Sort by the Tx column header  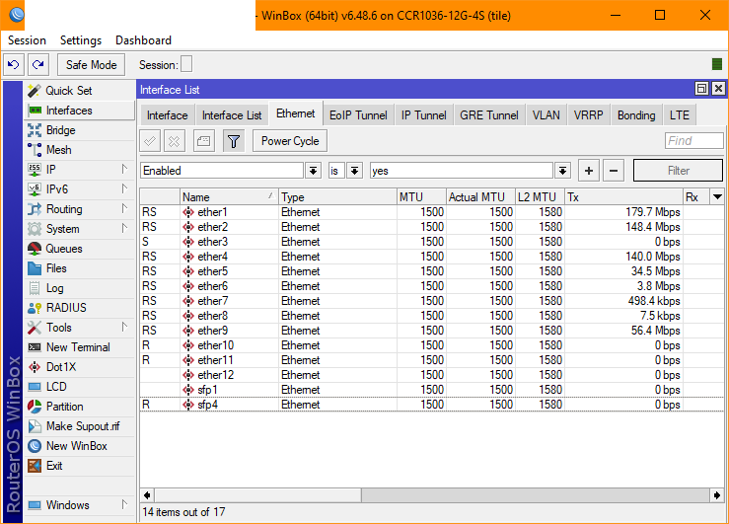coord(623,197)
